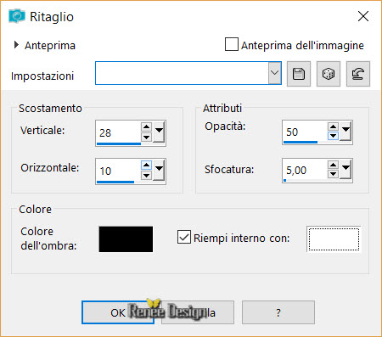The height and width of the screenshot is (337, 382).
Task: Click the Ritaglio dialog title icon
Action: tap(17, 16)
